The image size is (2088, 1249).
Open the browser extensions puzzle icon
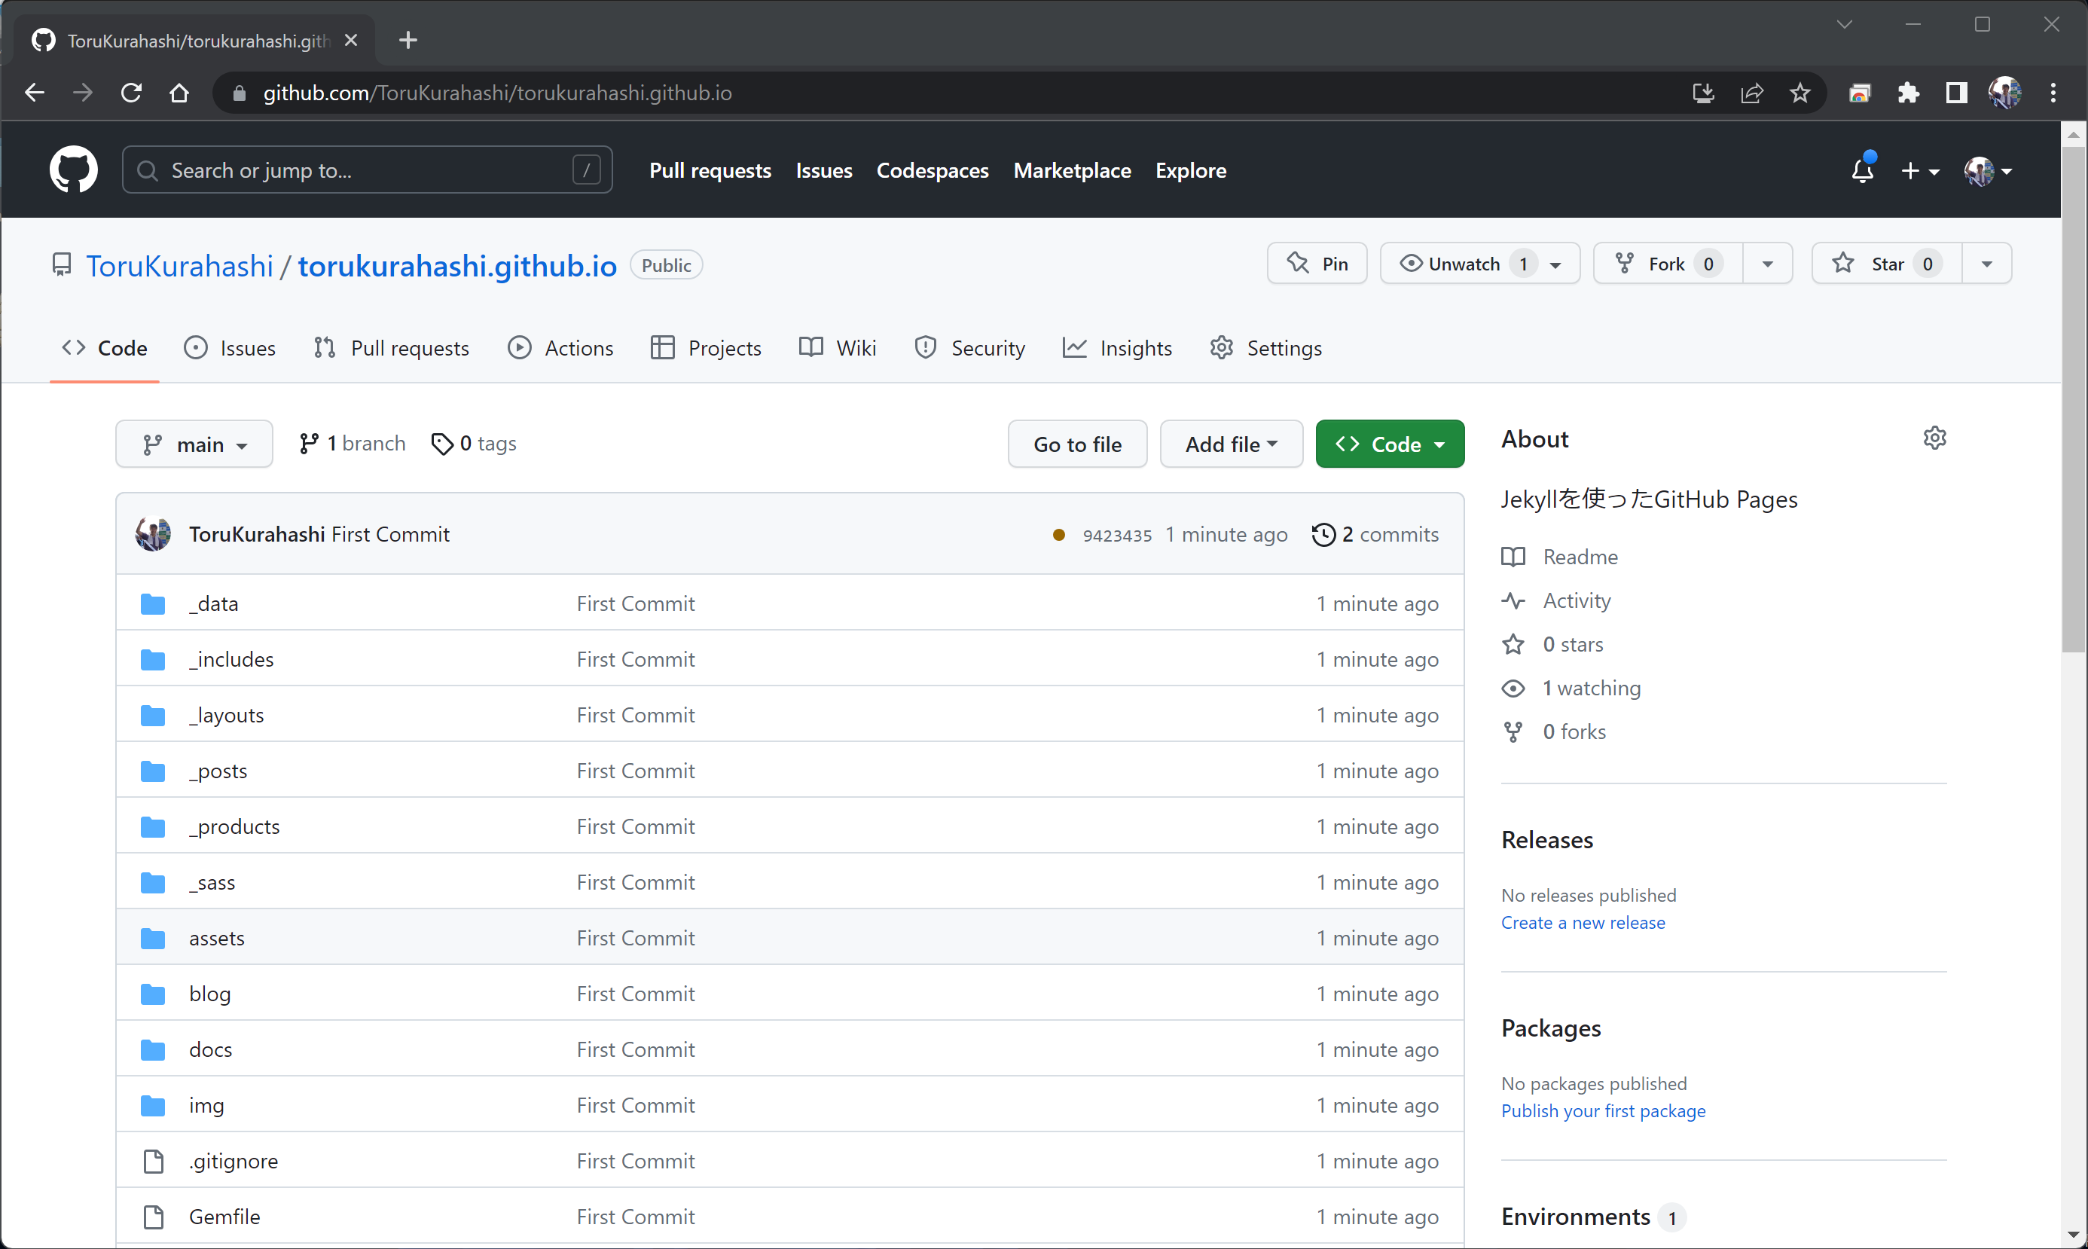(1908, 93)
